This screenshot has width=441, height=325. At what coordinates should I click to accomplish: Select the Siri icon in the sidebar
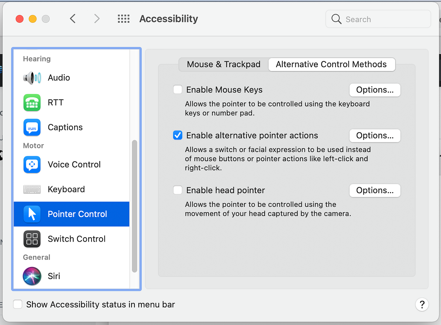coord(32,276)
